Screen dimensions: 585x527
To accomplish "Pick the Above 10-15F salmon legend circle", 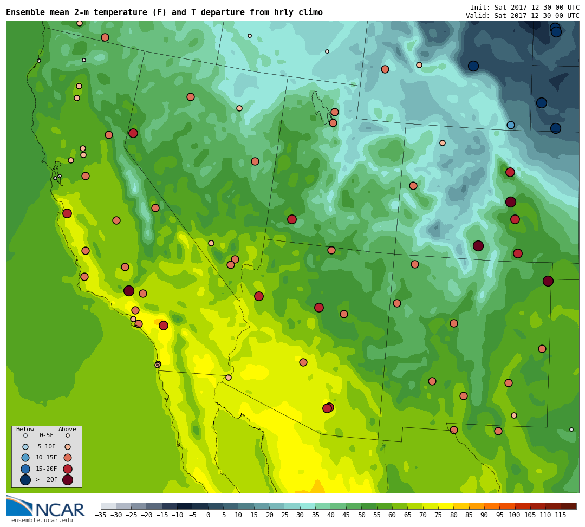I will pyautogui.click(x=68, y=457).
